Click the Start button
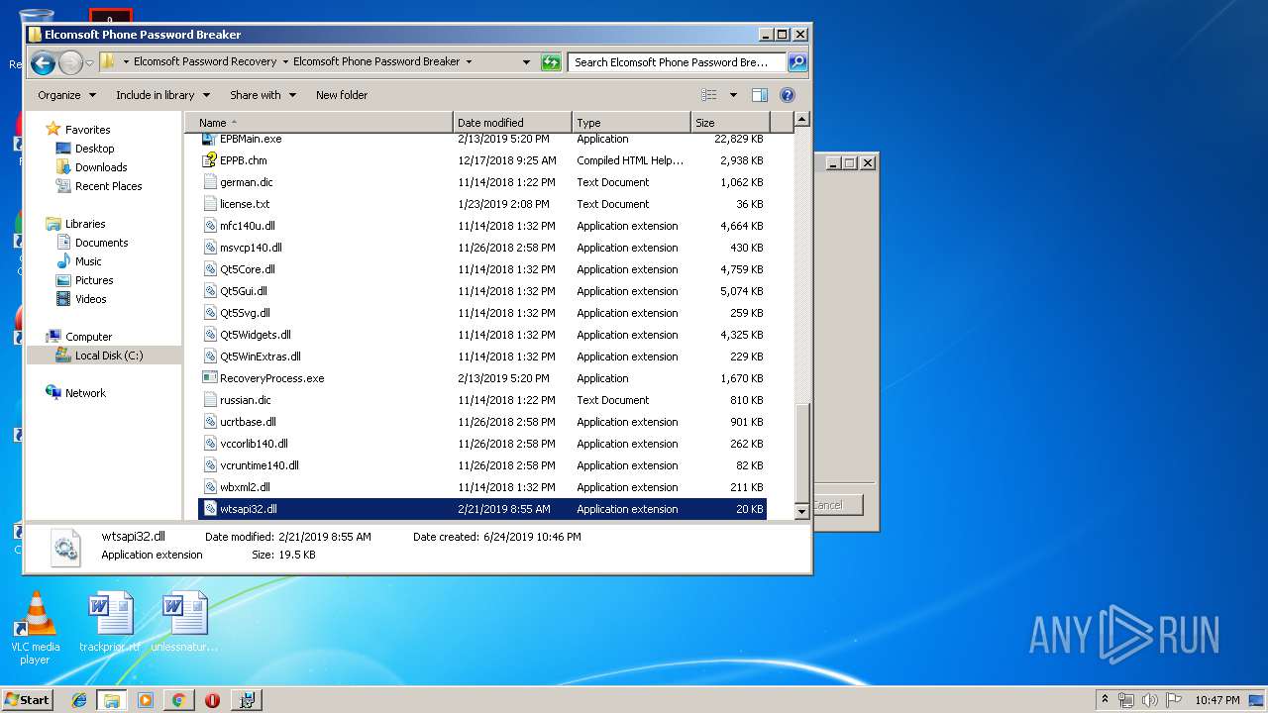 (x=27, y=700)
